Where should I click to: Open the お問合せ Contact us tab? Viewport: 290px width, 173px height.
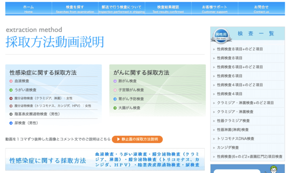pyautogui.click(x=261, y=9)
